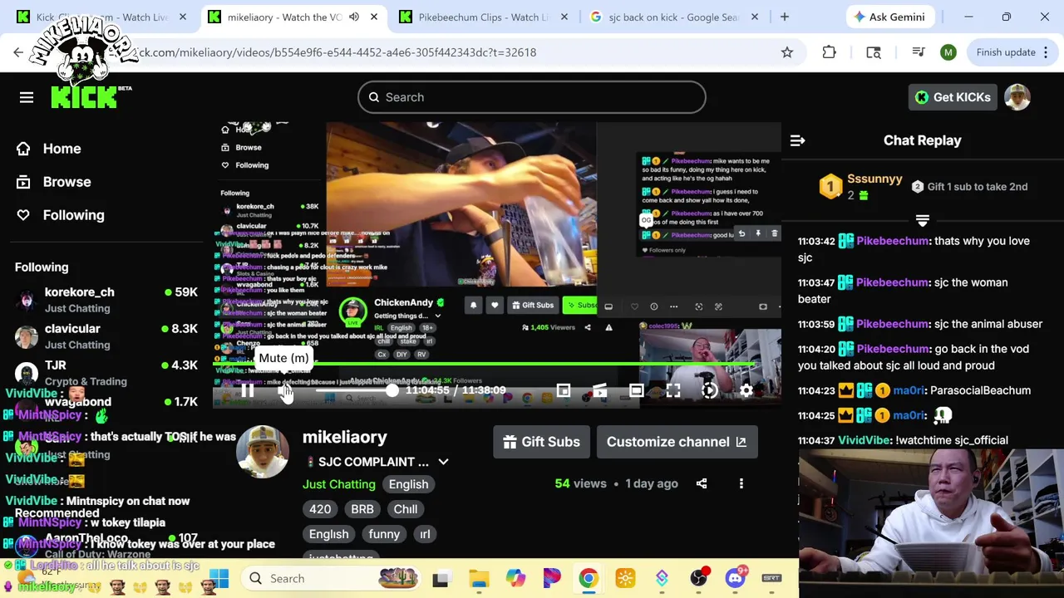Viewport: 1064px width, 598px height.
Task: Open Following in Kick sidebar
Action: [x=62, y=215]
